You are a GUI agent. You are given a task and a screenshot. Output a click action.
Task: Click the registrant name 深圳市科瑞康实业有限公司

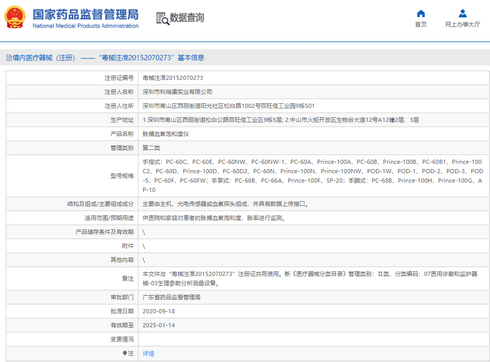pyautogui.click(x=177, y=92)
